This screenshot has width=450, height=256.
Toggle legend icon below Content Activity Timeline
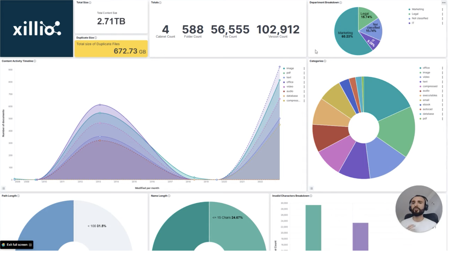click(x=4, y=189)
